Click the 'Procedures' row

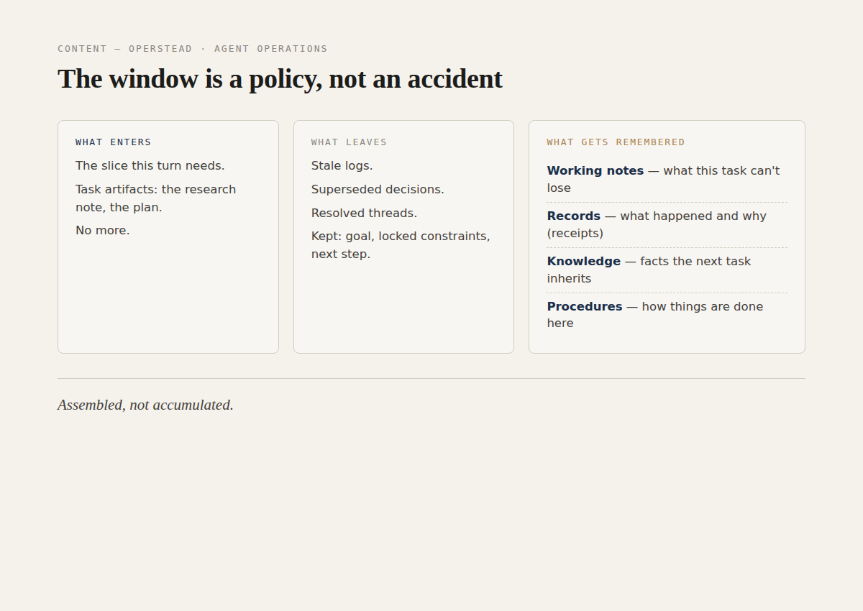tap(667, 315)
